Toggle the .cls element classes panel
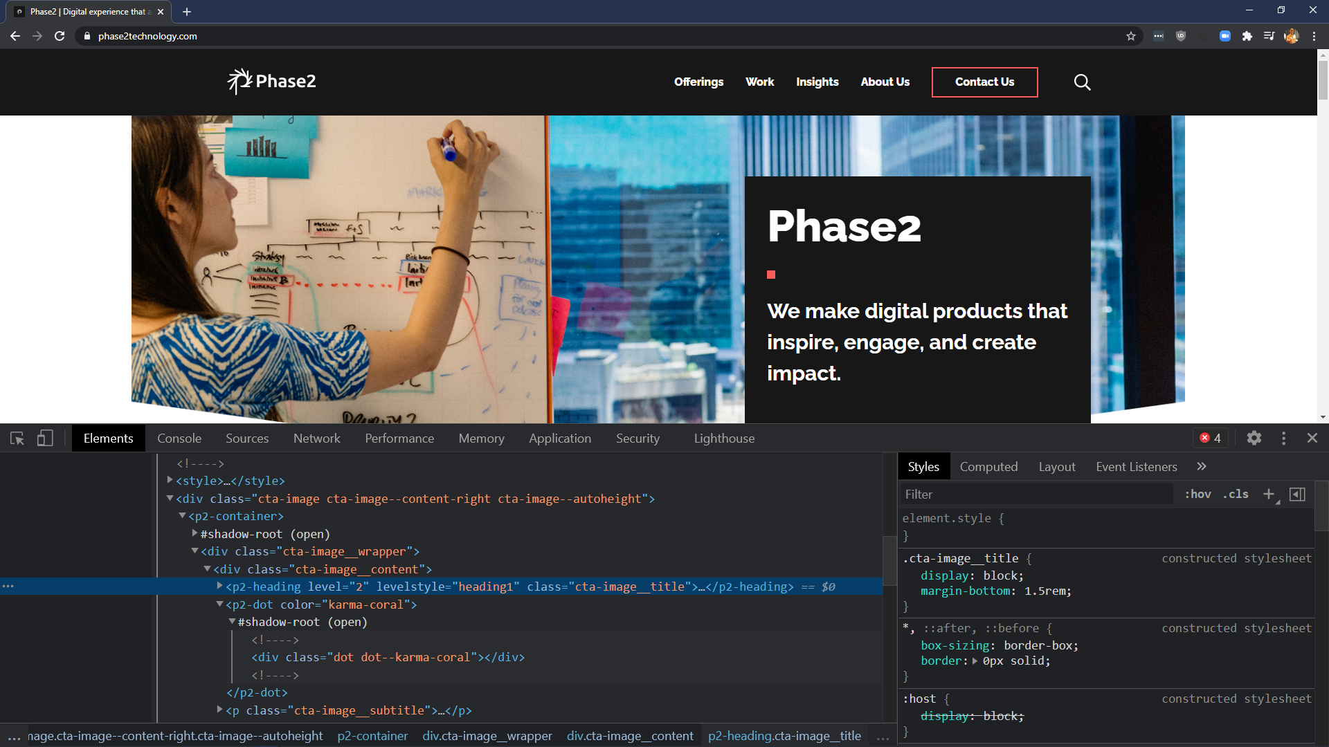 (1236, 494)
